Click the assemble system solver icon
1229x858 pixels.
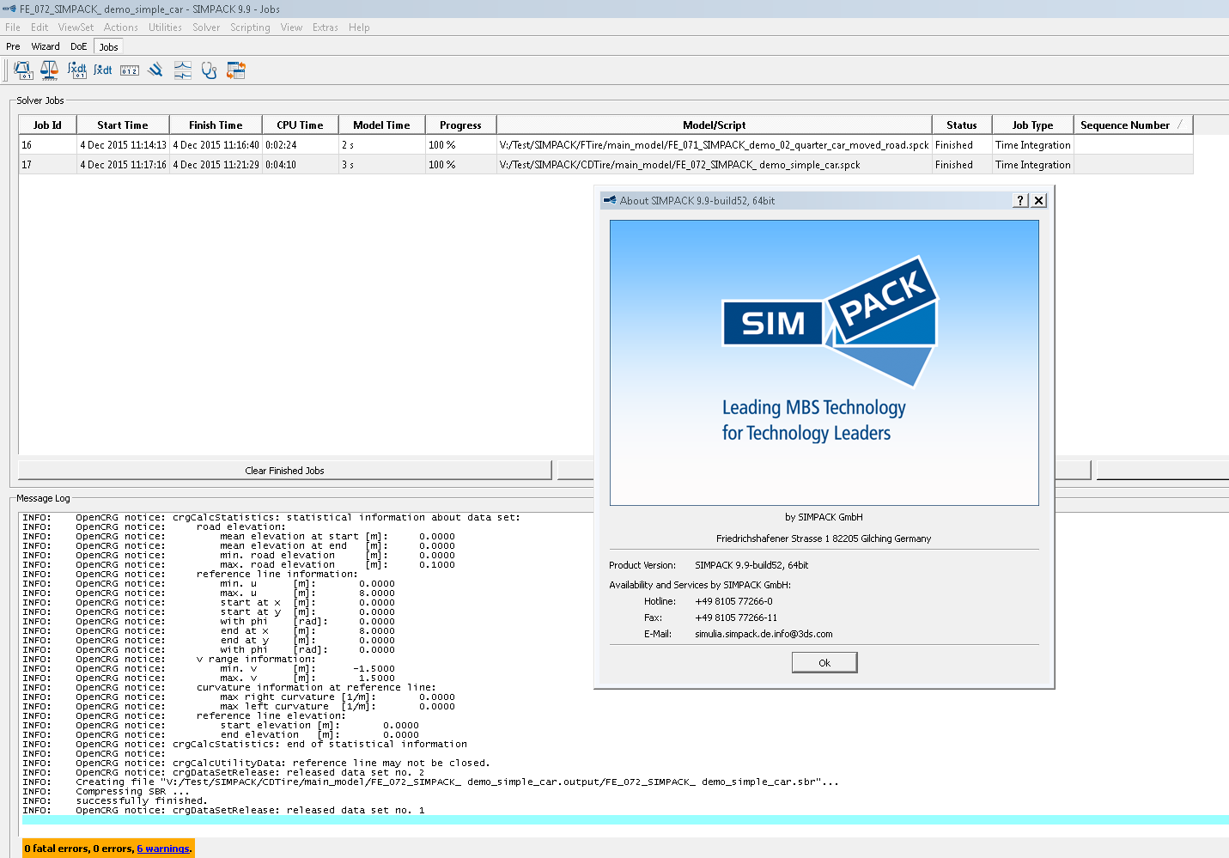pos(23,70)
